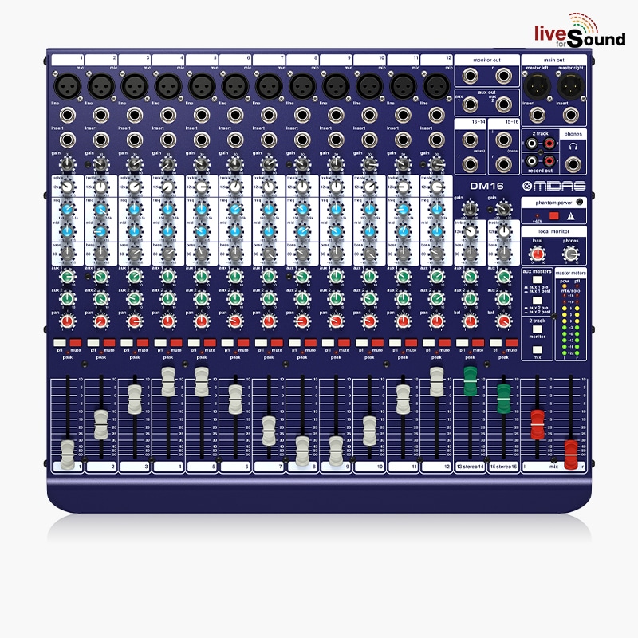Click the local monitor phones level knob
The image size is (638, 638).
coord(571,254)
